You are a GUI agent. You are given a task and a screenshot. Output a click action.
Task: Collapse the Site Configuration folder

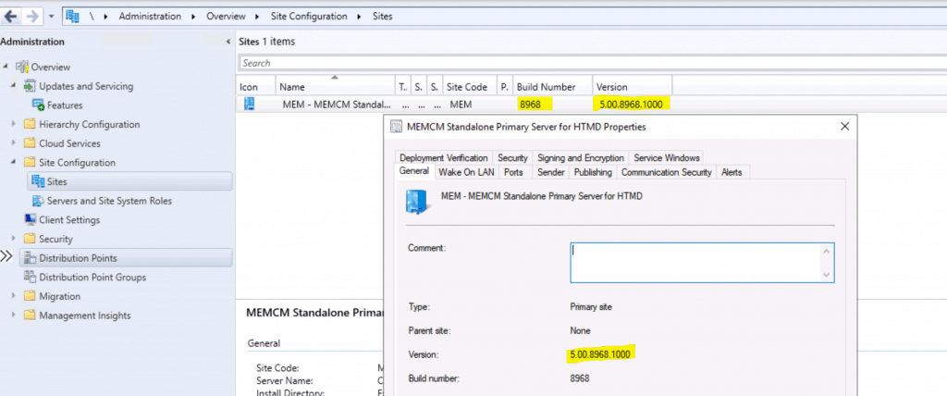[13, 163]
